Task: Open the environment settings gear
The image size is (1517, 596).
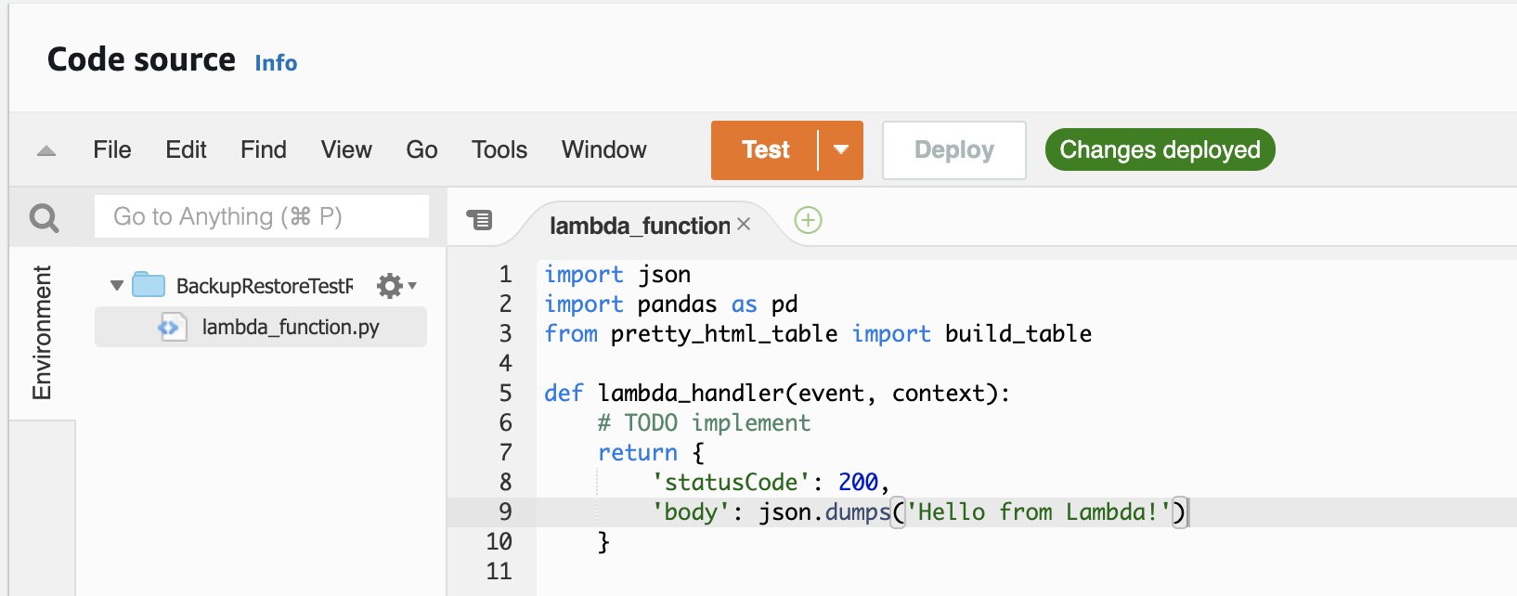Action: click(x=390, y=286)
